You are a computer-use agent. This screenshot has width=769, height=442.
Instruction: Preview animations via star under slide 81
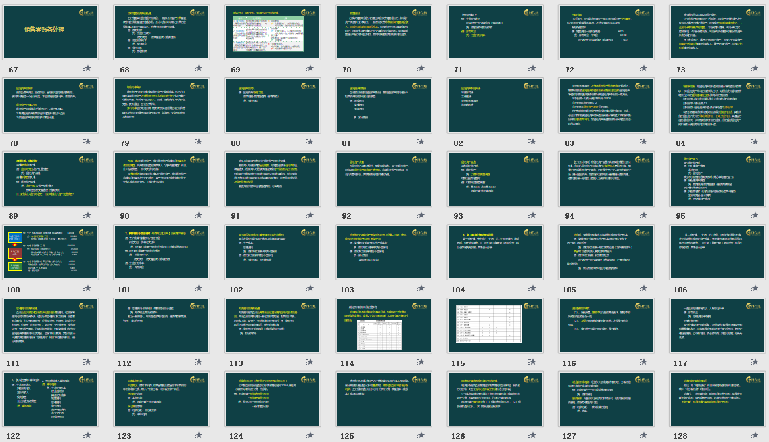[x=420, y=142]
